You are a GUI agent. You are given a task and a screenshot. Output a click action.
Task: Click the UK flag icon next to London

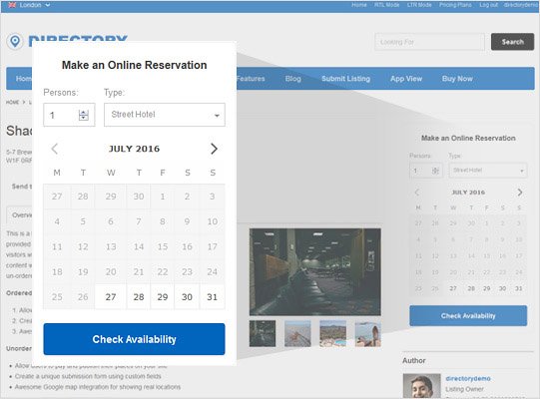coord(12,5)
